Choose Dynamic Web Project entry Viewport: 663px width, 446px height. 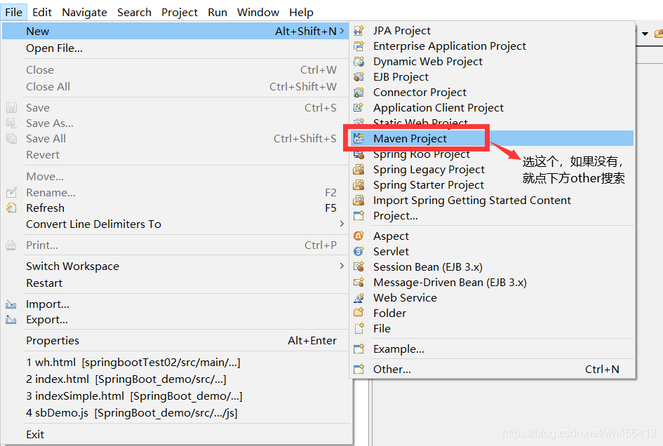pyautogui.click(x=493, y=61)
